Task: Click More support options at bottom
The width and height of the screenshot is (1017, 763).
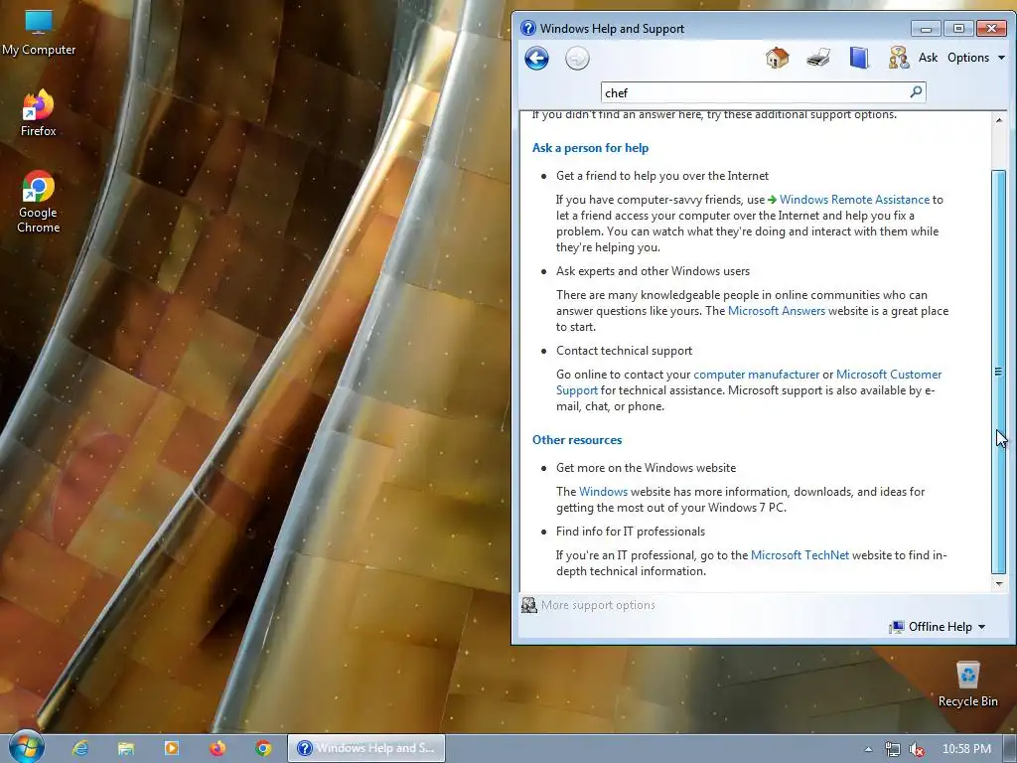Action: pos(598,605)
